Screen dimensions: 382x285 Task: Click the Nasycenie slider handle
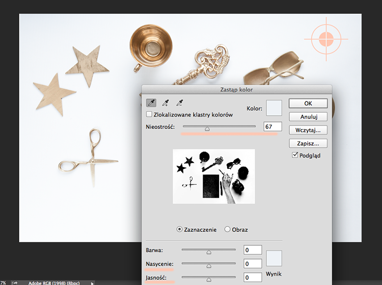coord(209,266)
